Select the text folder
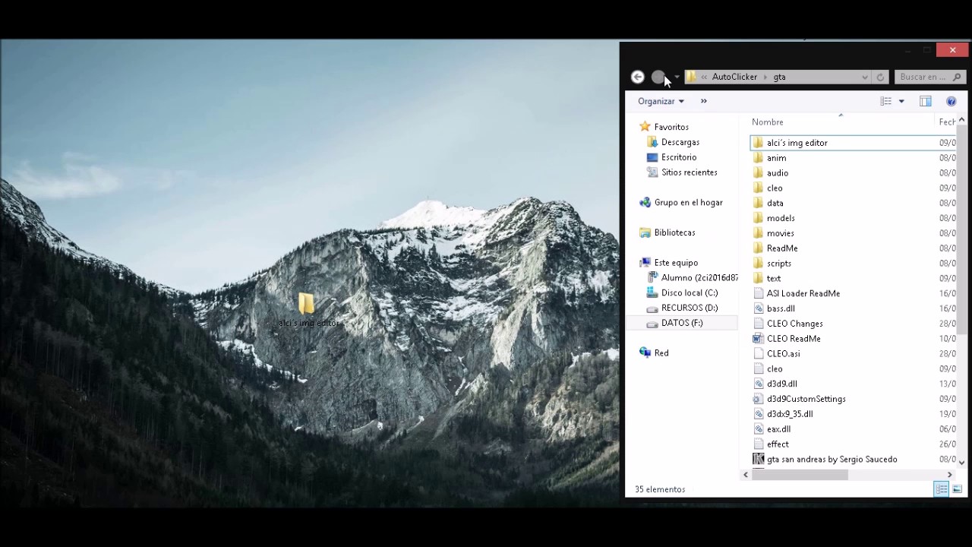The height and width of the screenshot is (547, 972). (774, 278)
